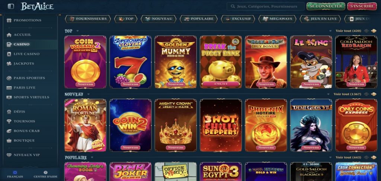The width and height of the screenshot is (381, 181).
Task: Select Paris Sportifs ball icon
Action: [x=9, y=78]
